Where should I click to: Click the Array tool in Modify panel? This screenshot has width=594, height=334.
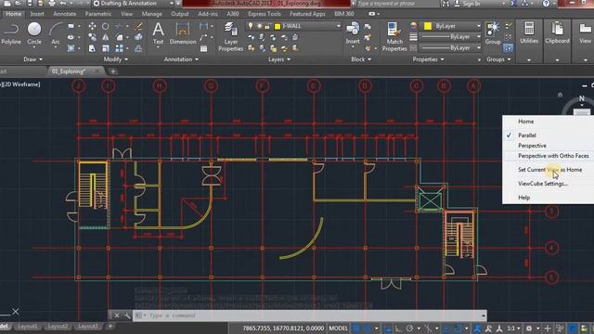coord(120,48)
